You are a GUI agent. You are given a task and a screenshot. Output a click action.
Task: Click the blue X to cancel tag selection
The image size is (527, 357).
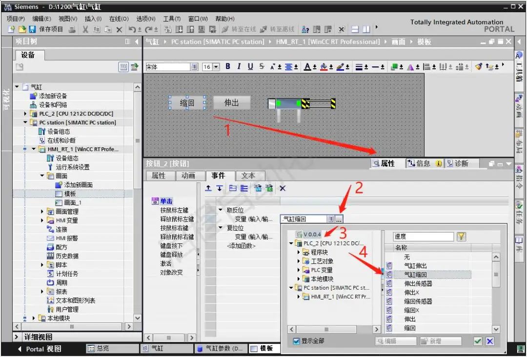490,341
